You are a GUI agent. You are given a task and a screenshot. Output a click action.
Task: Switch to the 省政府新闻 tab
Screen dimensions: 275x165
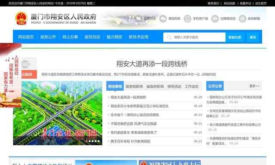(155, 86)
